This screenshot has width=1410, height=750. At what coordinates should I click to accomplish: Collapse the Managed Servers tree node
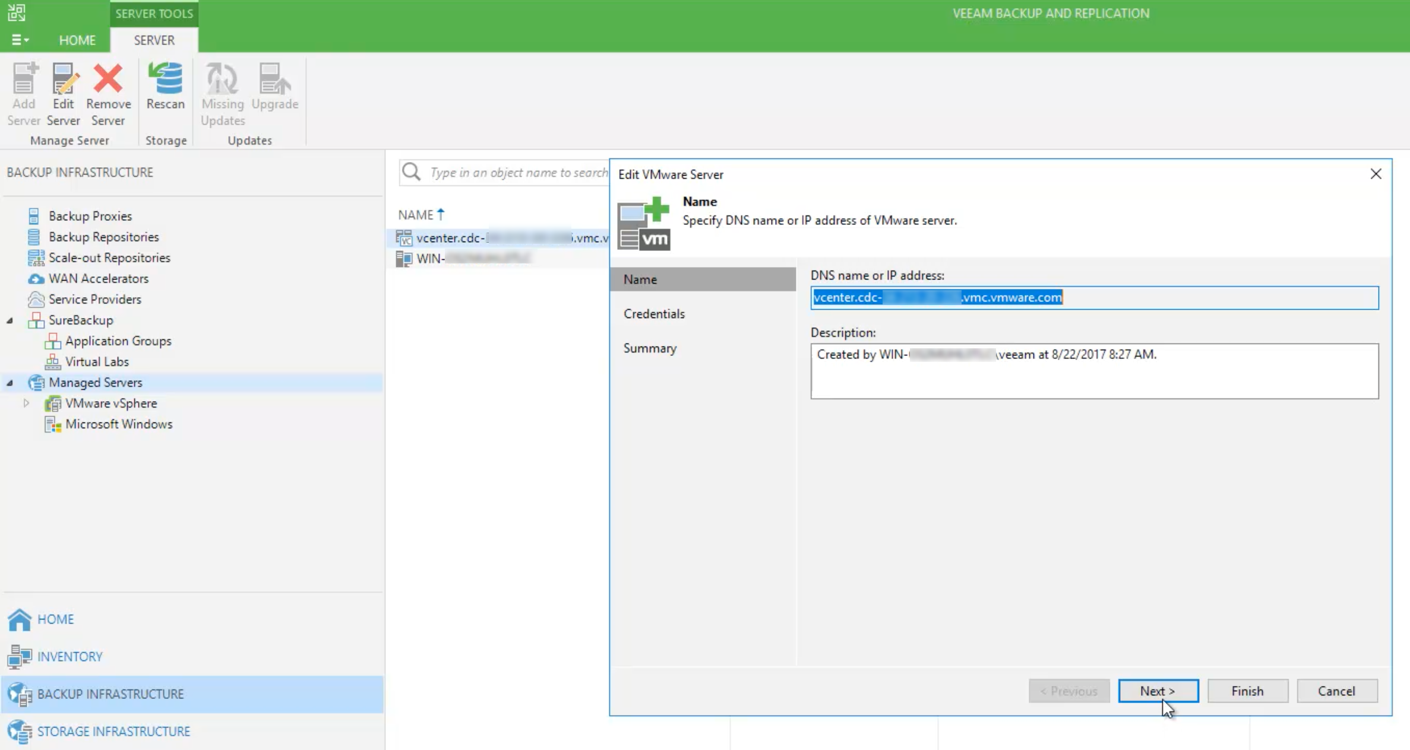coord(10,383)
